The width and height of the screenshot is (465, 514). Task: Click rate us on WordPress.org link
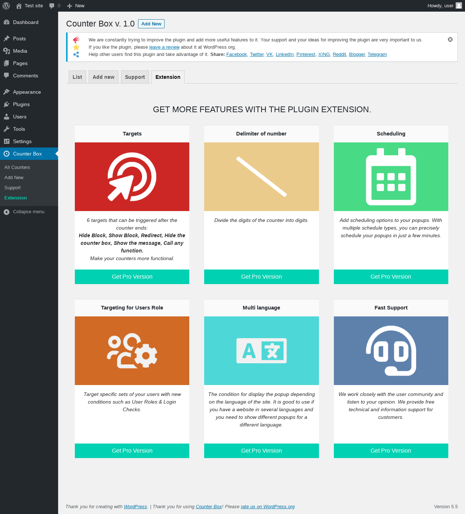coord(268,507)
